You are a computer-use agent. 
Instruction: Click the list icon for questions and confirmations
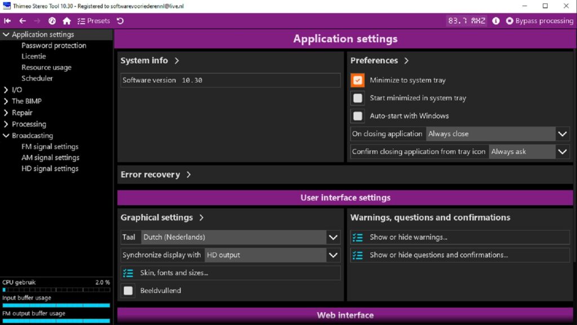pyautogui.click(x=357, y=255)
